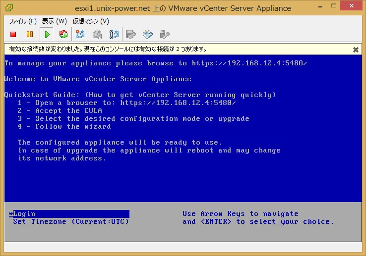This screenshot has width=366, height=256.
Task: Select the Login option in console
Action: tap(69, 213)
